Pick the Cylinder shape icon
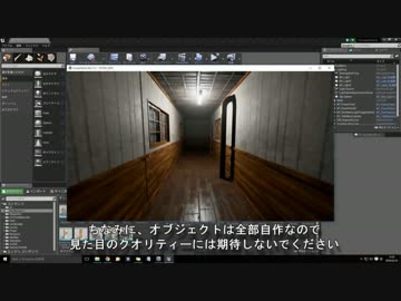401x301 pixels. tap(38, 133)
